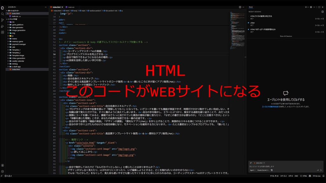Select the index.html editor tab
Screen dimensions: 326x183
coord(56,7)
